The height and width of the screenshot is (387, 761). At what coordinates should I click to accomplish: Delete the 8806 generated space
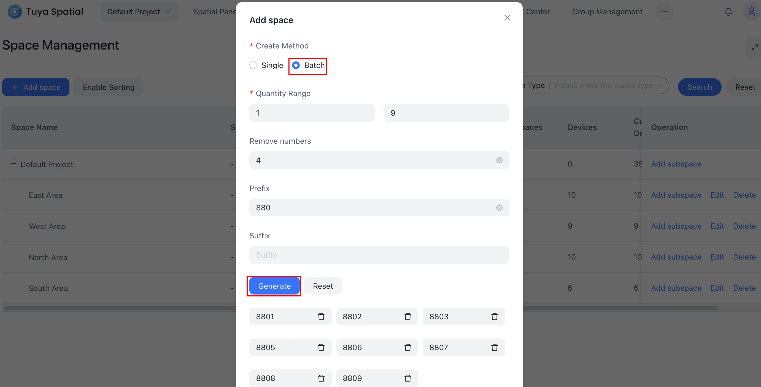coord(408,347)
